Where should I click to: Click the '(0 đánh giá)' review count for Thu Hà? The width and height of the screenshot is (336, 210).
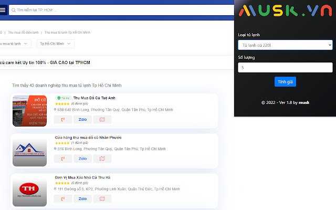[x=79, y=183]
